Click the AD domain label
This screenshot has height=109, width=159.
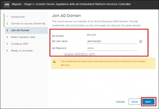pos(58,36)
